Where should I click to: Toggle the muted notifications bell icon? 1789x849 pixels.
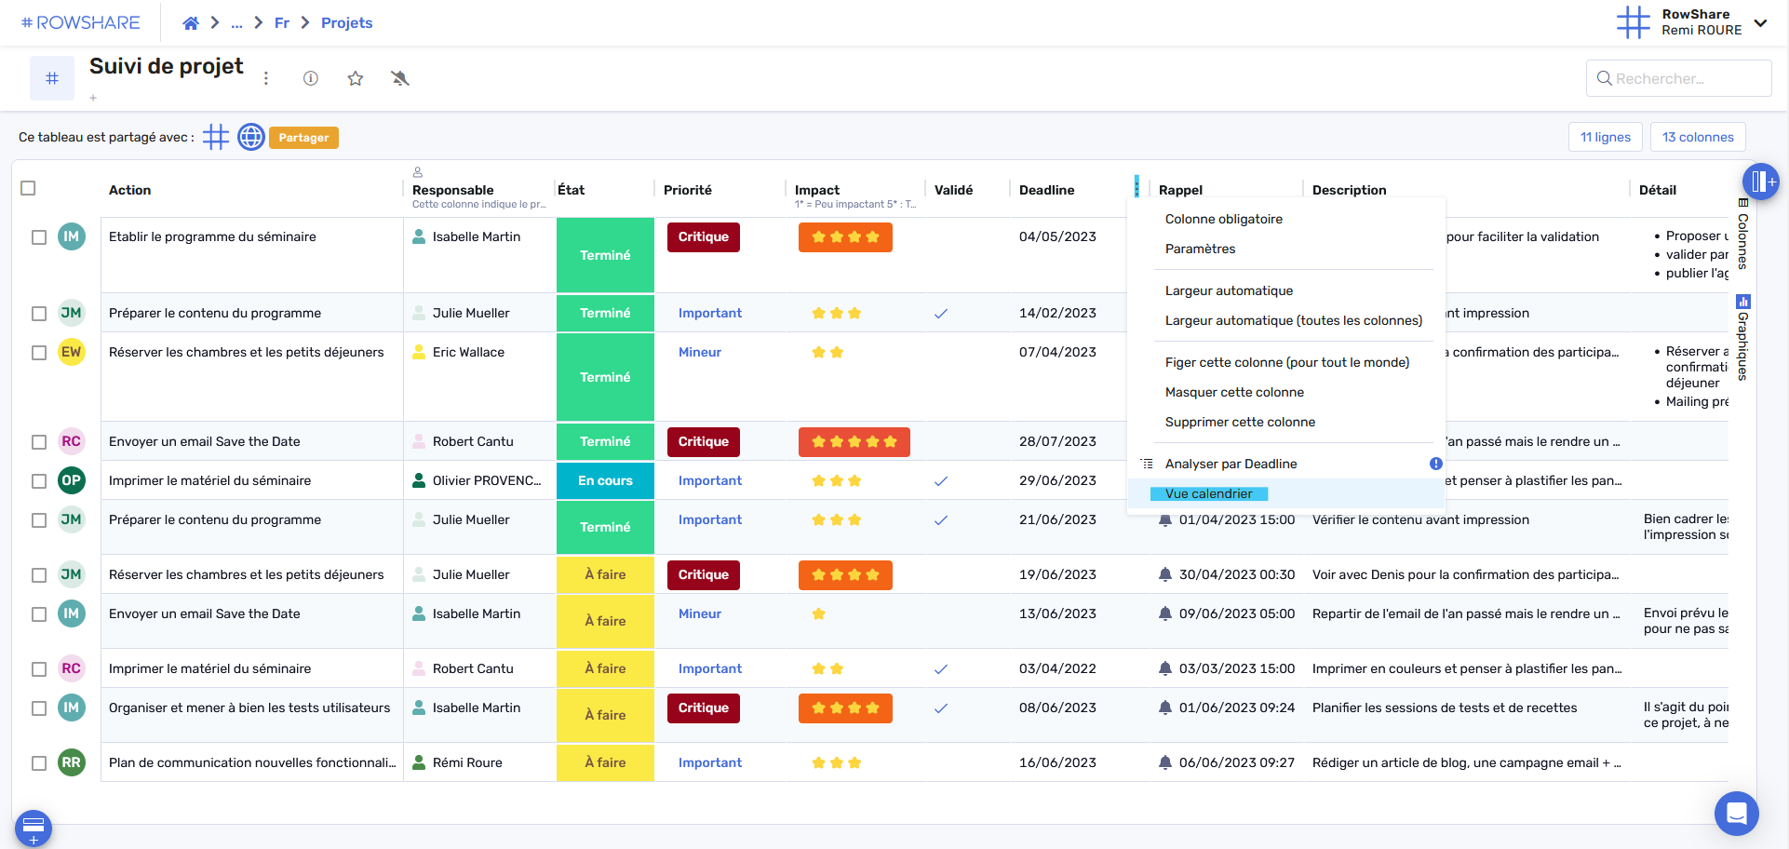point(400,78)
